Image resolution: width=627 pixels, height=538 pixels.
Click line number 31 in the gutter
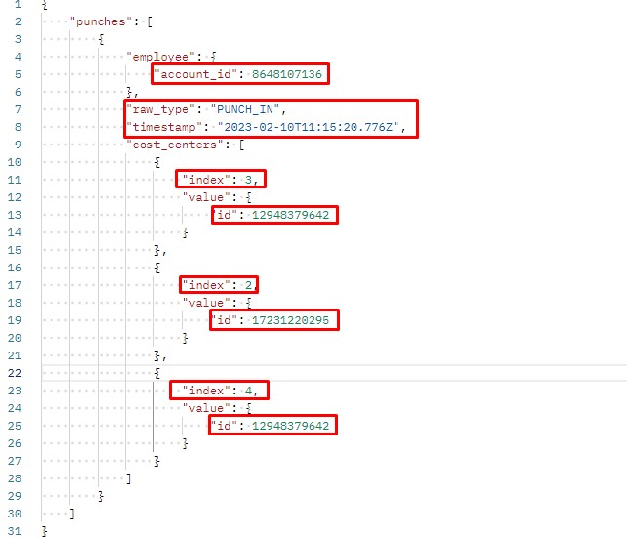click(x=16, y=531)
